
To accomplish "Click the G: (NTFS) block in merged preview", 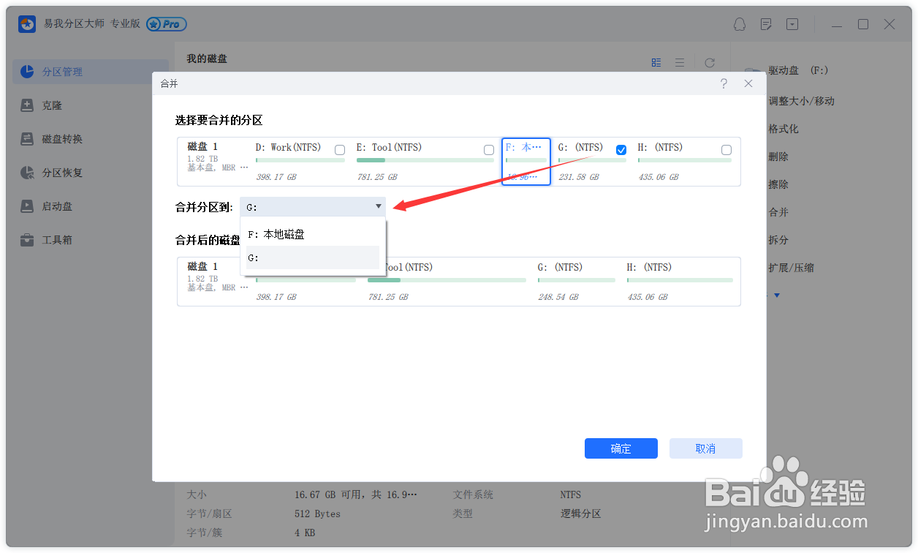I will coord(577,281).
